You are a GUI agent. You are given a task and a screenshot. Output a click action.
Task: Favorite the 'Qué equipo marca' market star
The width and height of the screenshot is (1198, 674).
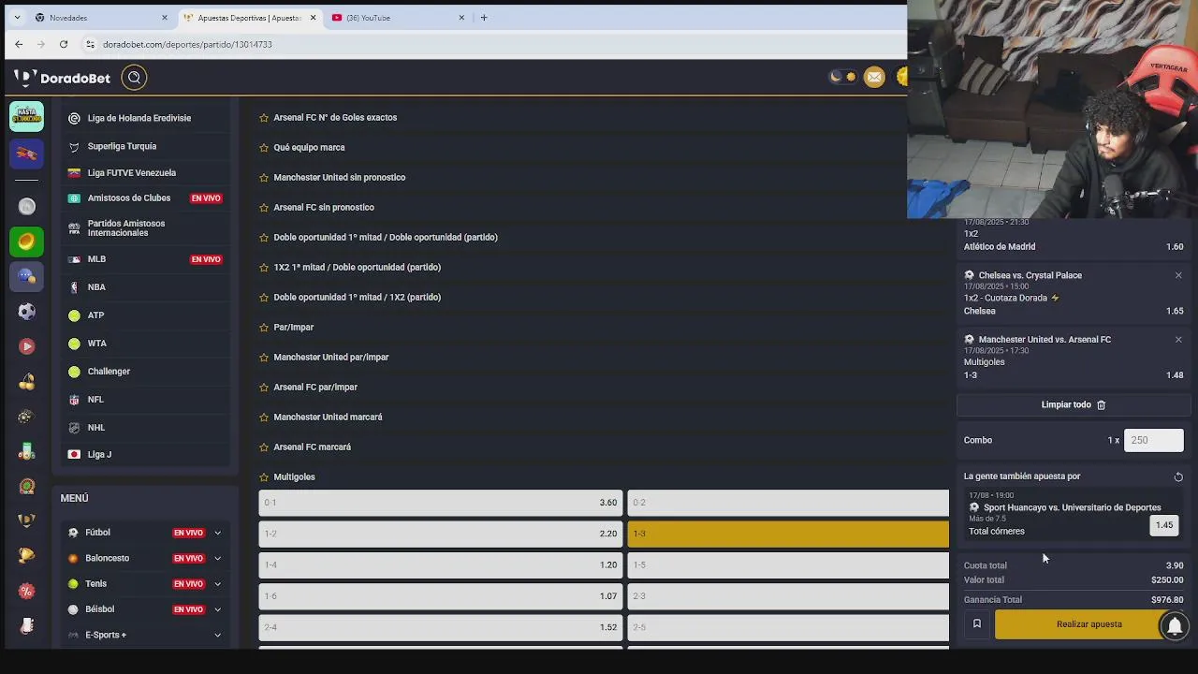coord(264,147)
